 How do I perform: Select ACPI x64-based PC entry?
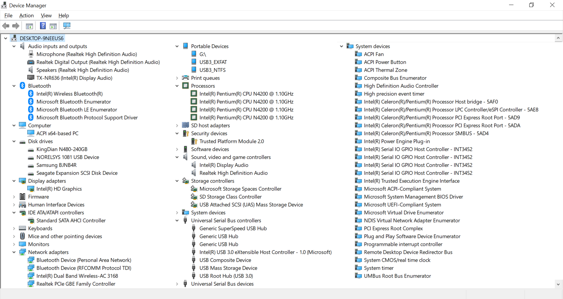pos(57,133)
